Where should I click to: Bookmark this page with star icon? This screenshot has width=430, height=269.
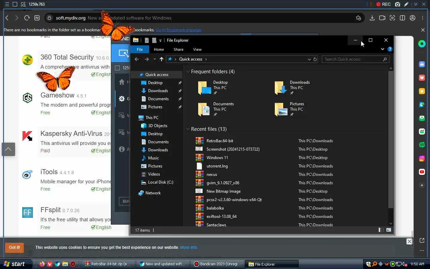pyautogui.click(x=358, y=18)
